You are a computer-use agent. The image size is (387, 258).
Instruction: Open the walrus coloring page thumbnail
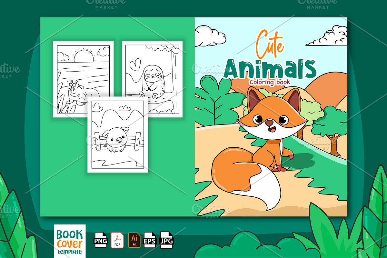point(83,79)
